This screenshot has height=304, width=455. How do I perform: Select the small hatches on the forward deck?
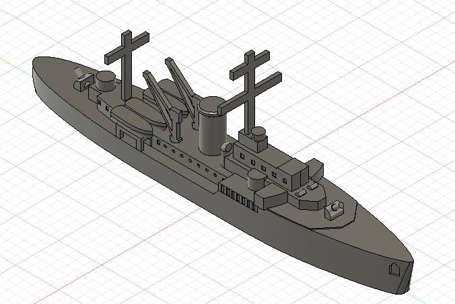[307, 189]
